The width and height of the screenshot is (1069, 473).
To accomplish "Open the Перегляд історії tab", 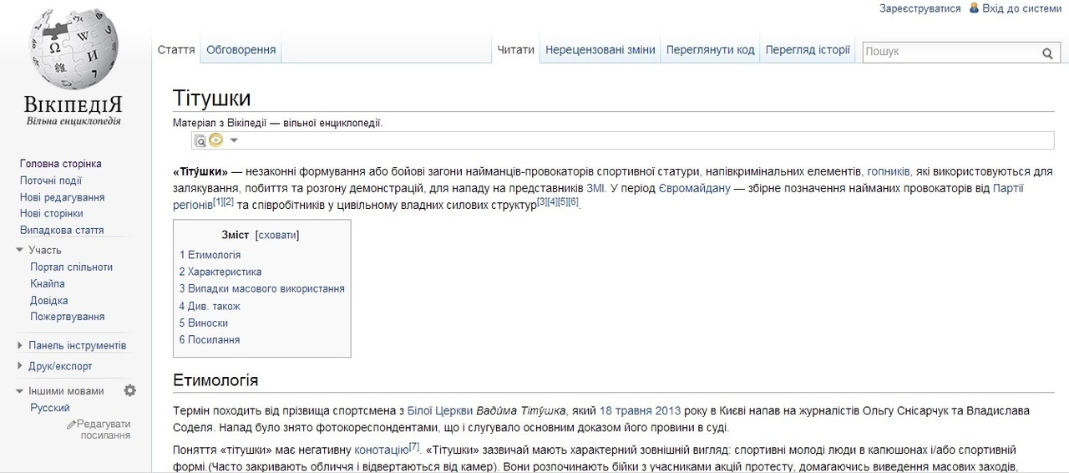I will point(808,50).
